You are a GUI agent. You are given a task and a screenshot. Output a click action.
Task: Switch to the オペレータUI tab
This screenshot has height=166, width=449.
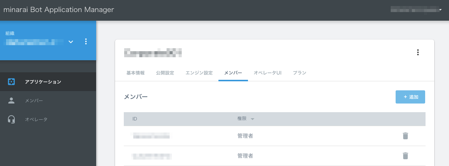267,73
